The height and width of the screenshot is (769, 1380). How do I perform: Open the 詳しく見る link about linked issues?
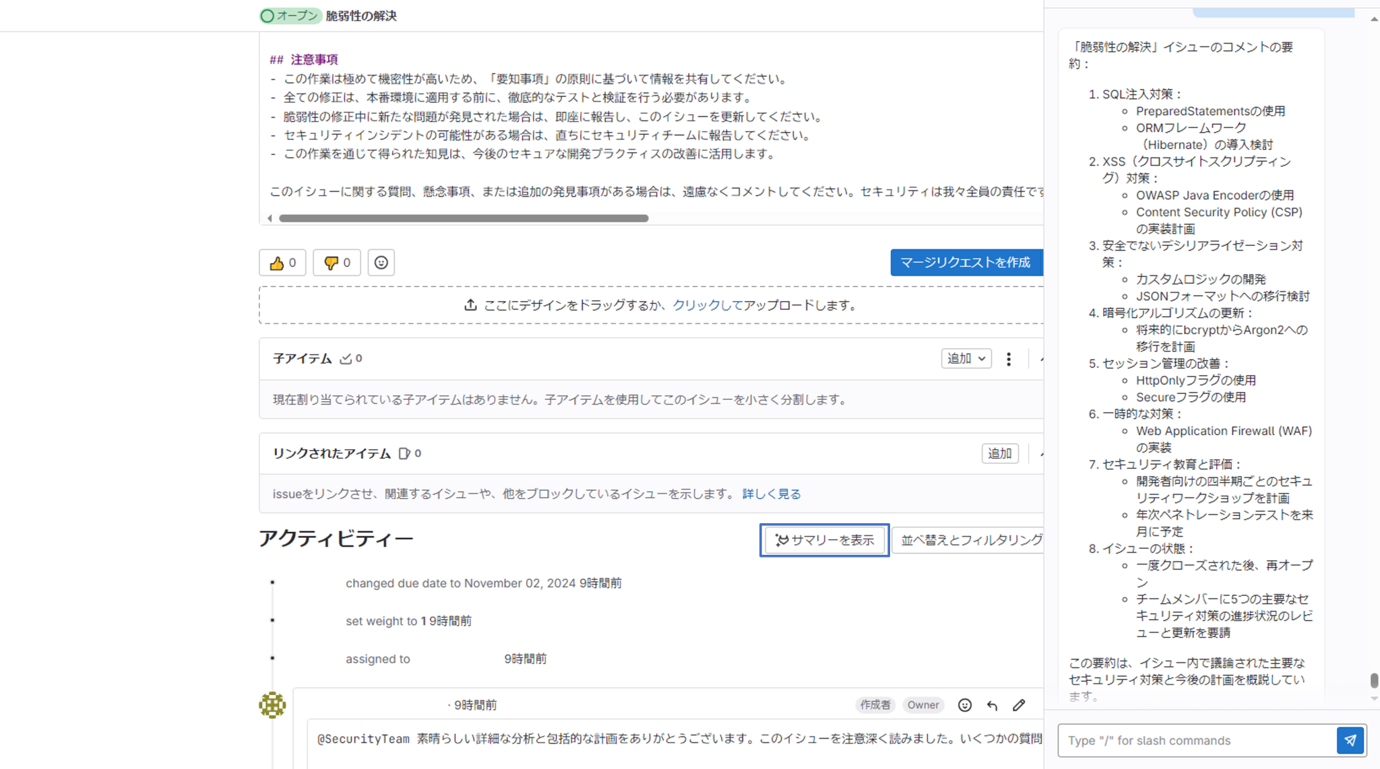(770, 494)
